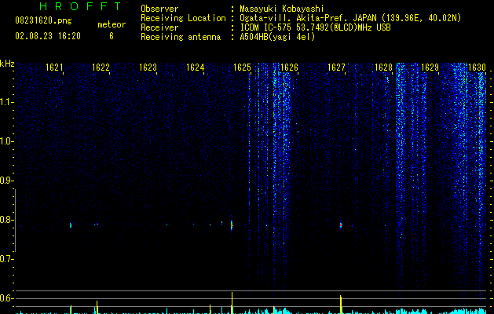Click the 1626 time axis marker
494x314 pixels.
[289, 68]
